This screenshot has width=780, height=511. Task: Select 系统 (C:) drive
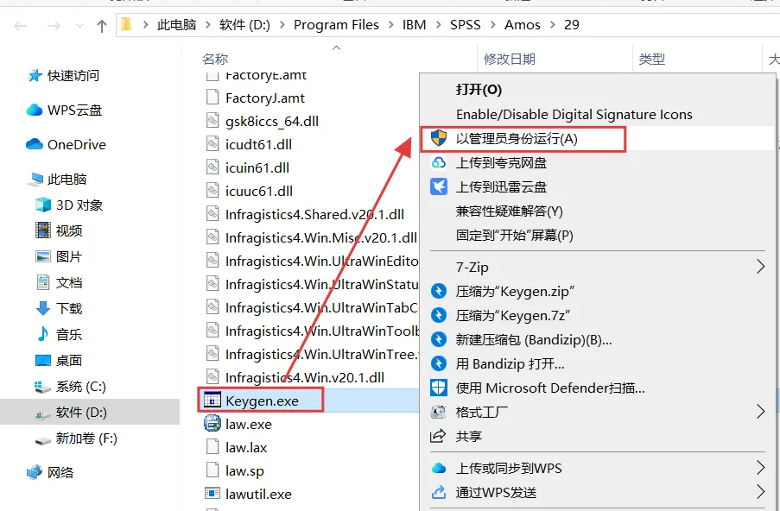coord(80,386)
